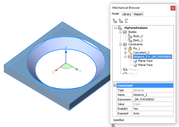This screenshot has width=179, height=127.
Task: Click the A-Z sort toolbar icon
Action: 126,21
